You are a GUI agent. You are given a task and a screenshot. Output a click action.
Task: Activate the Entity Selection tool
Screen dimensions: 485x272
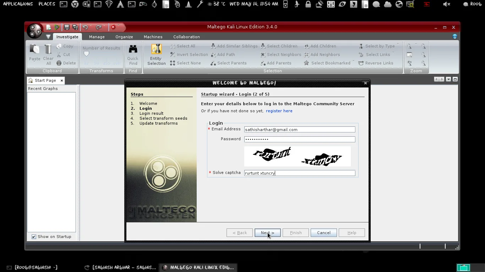pyautogui.click(x=156, y=55)
